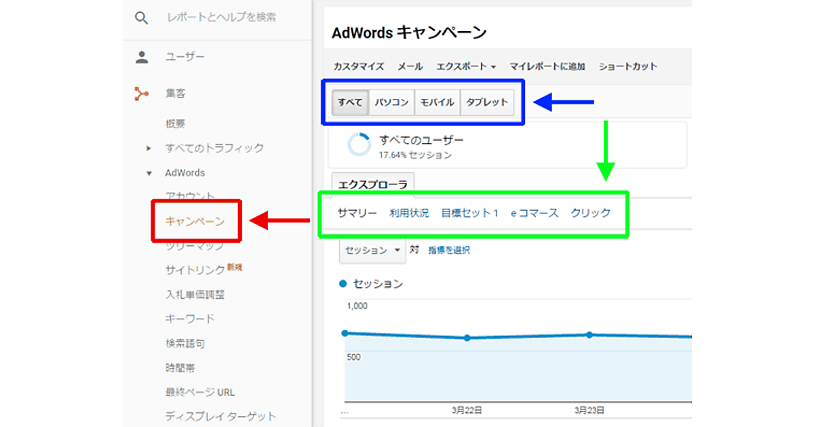
Task: Click マイレポートに追加
Action: point(547,66)
